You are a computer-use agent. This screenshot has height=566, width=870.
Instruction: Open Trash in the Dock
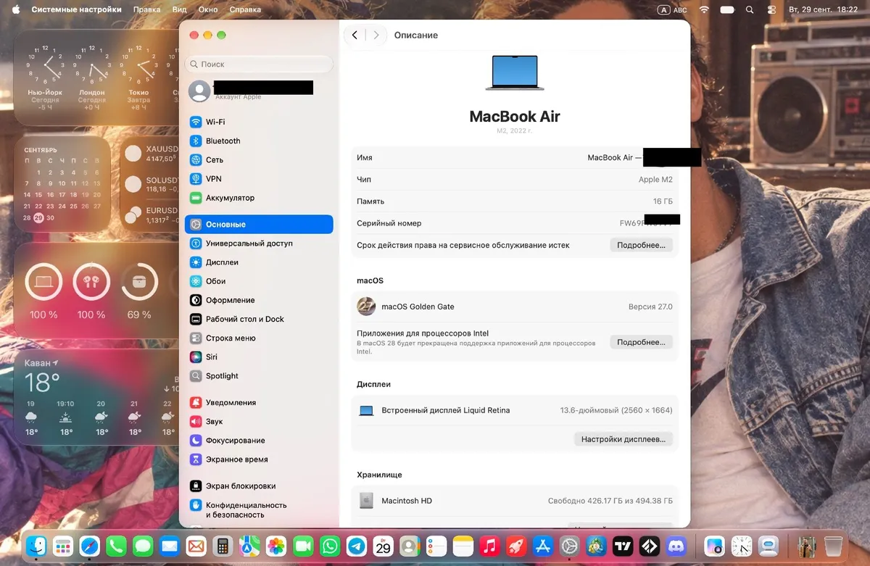coord(834,546)
